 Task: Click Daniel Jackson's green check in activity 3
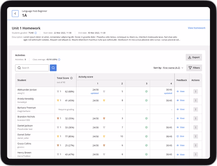[x=146, y=127]
